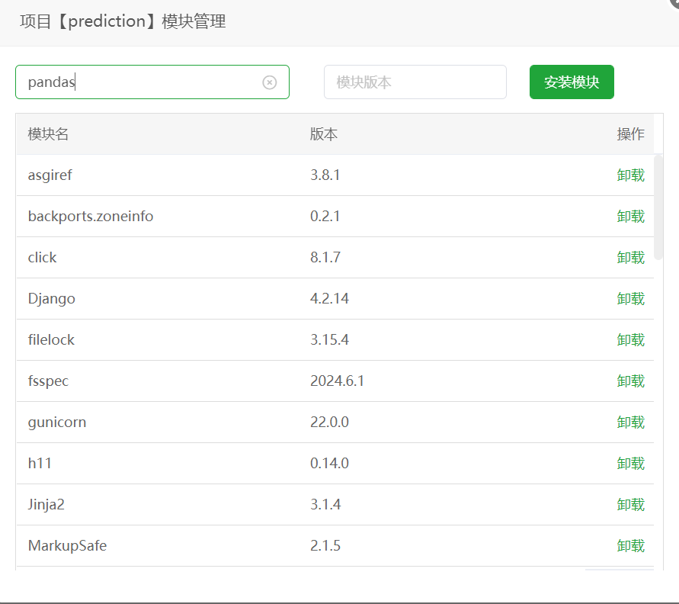Viewport: 679px width, 604px height.
Task: Click gunicorn version 22.0.0
Action: 329,422
